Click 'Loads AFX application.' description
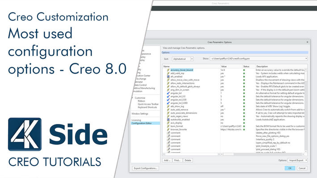317x178 pixels. click(267, 77)
